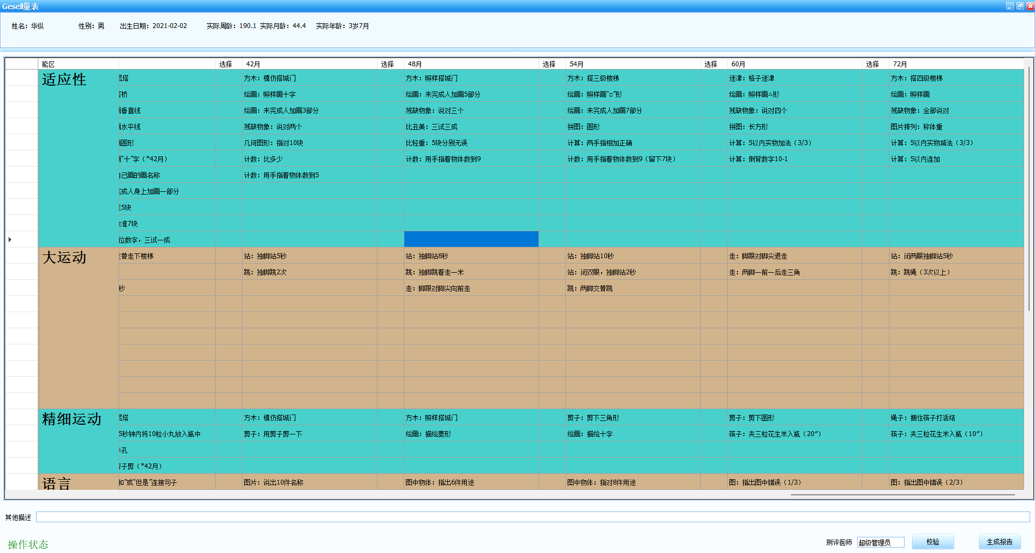The image size is (1035, 553).
Task: Minimize the Gesell量表 window
Action: (x=1010, y=6)
